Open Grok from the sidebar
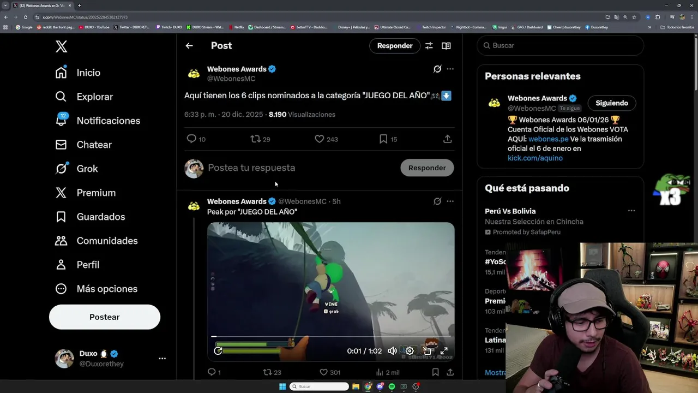The width and height of the screenshot is (698, 393). coord(76,169)
